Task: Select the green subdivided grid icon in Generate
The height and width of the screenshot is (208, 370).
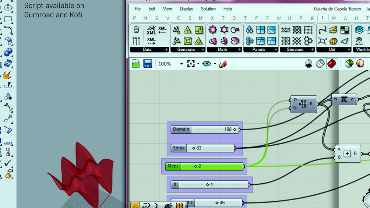Action: (199, 30)
